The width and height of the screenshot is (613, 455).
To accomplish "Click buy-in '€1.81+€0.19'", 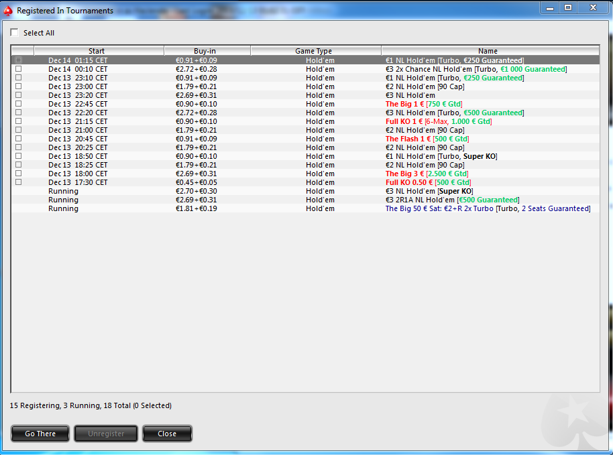I will 197,208.
